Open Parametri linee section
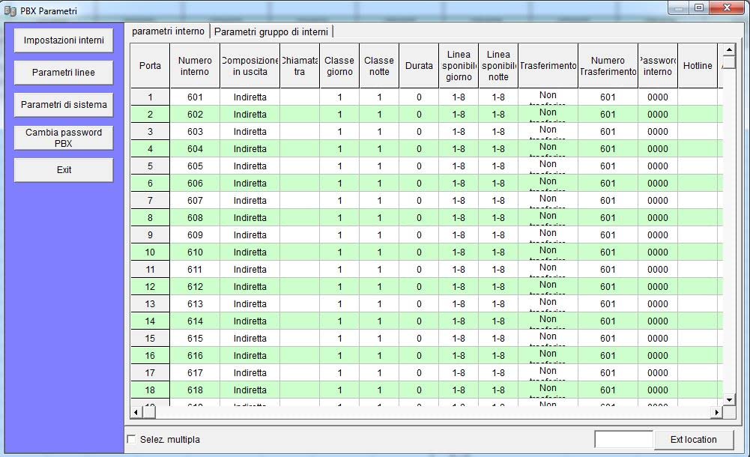The image size is (750, 457). click(64, 72)
